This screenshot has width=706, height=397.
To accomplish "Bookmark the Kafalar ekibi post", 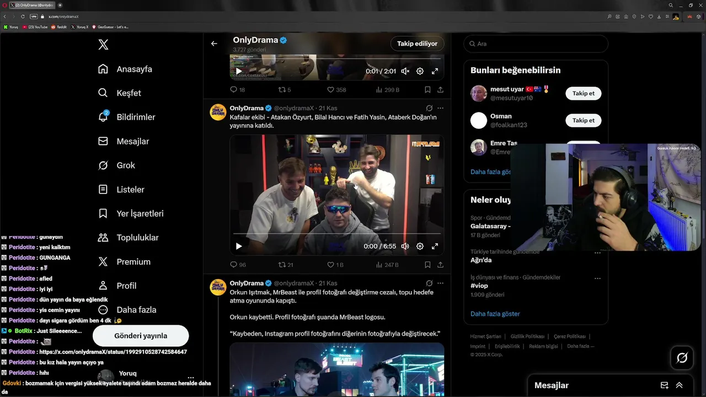I will tap(427, 265).
